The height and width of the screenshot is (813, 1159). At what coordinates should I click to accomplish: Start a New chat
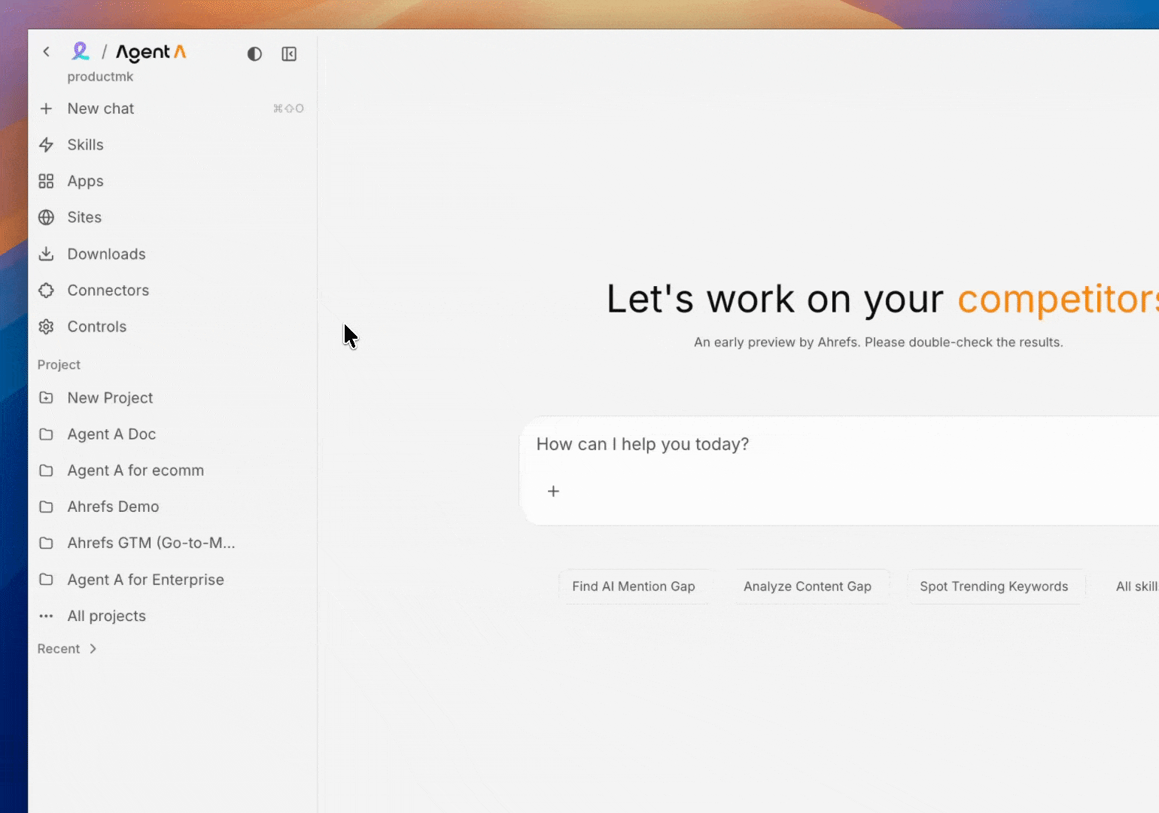point(172,108)
